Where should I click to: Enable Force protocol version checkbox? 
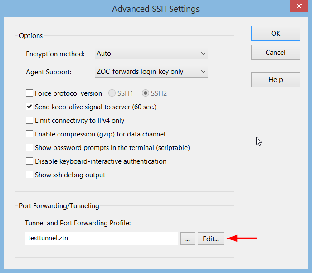(29, 93)
